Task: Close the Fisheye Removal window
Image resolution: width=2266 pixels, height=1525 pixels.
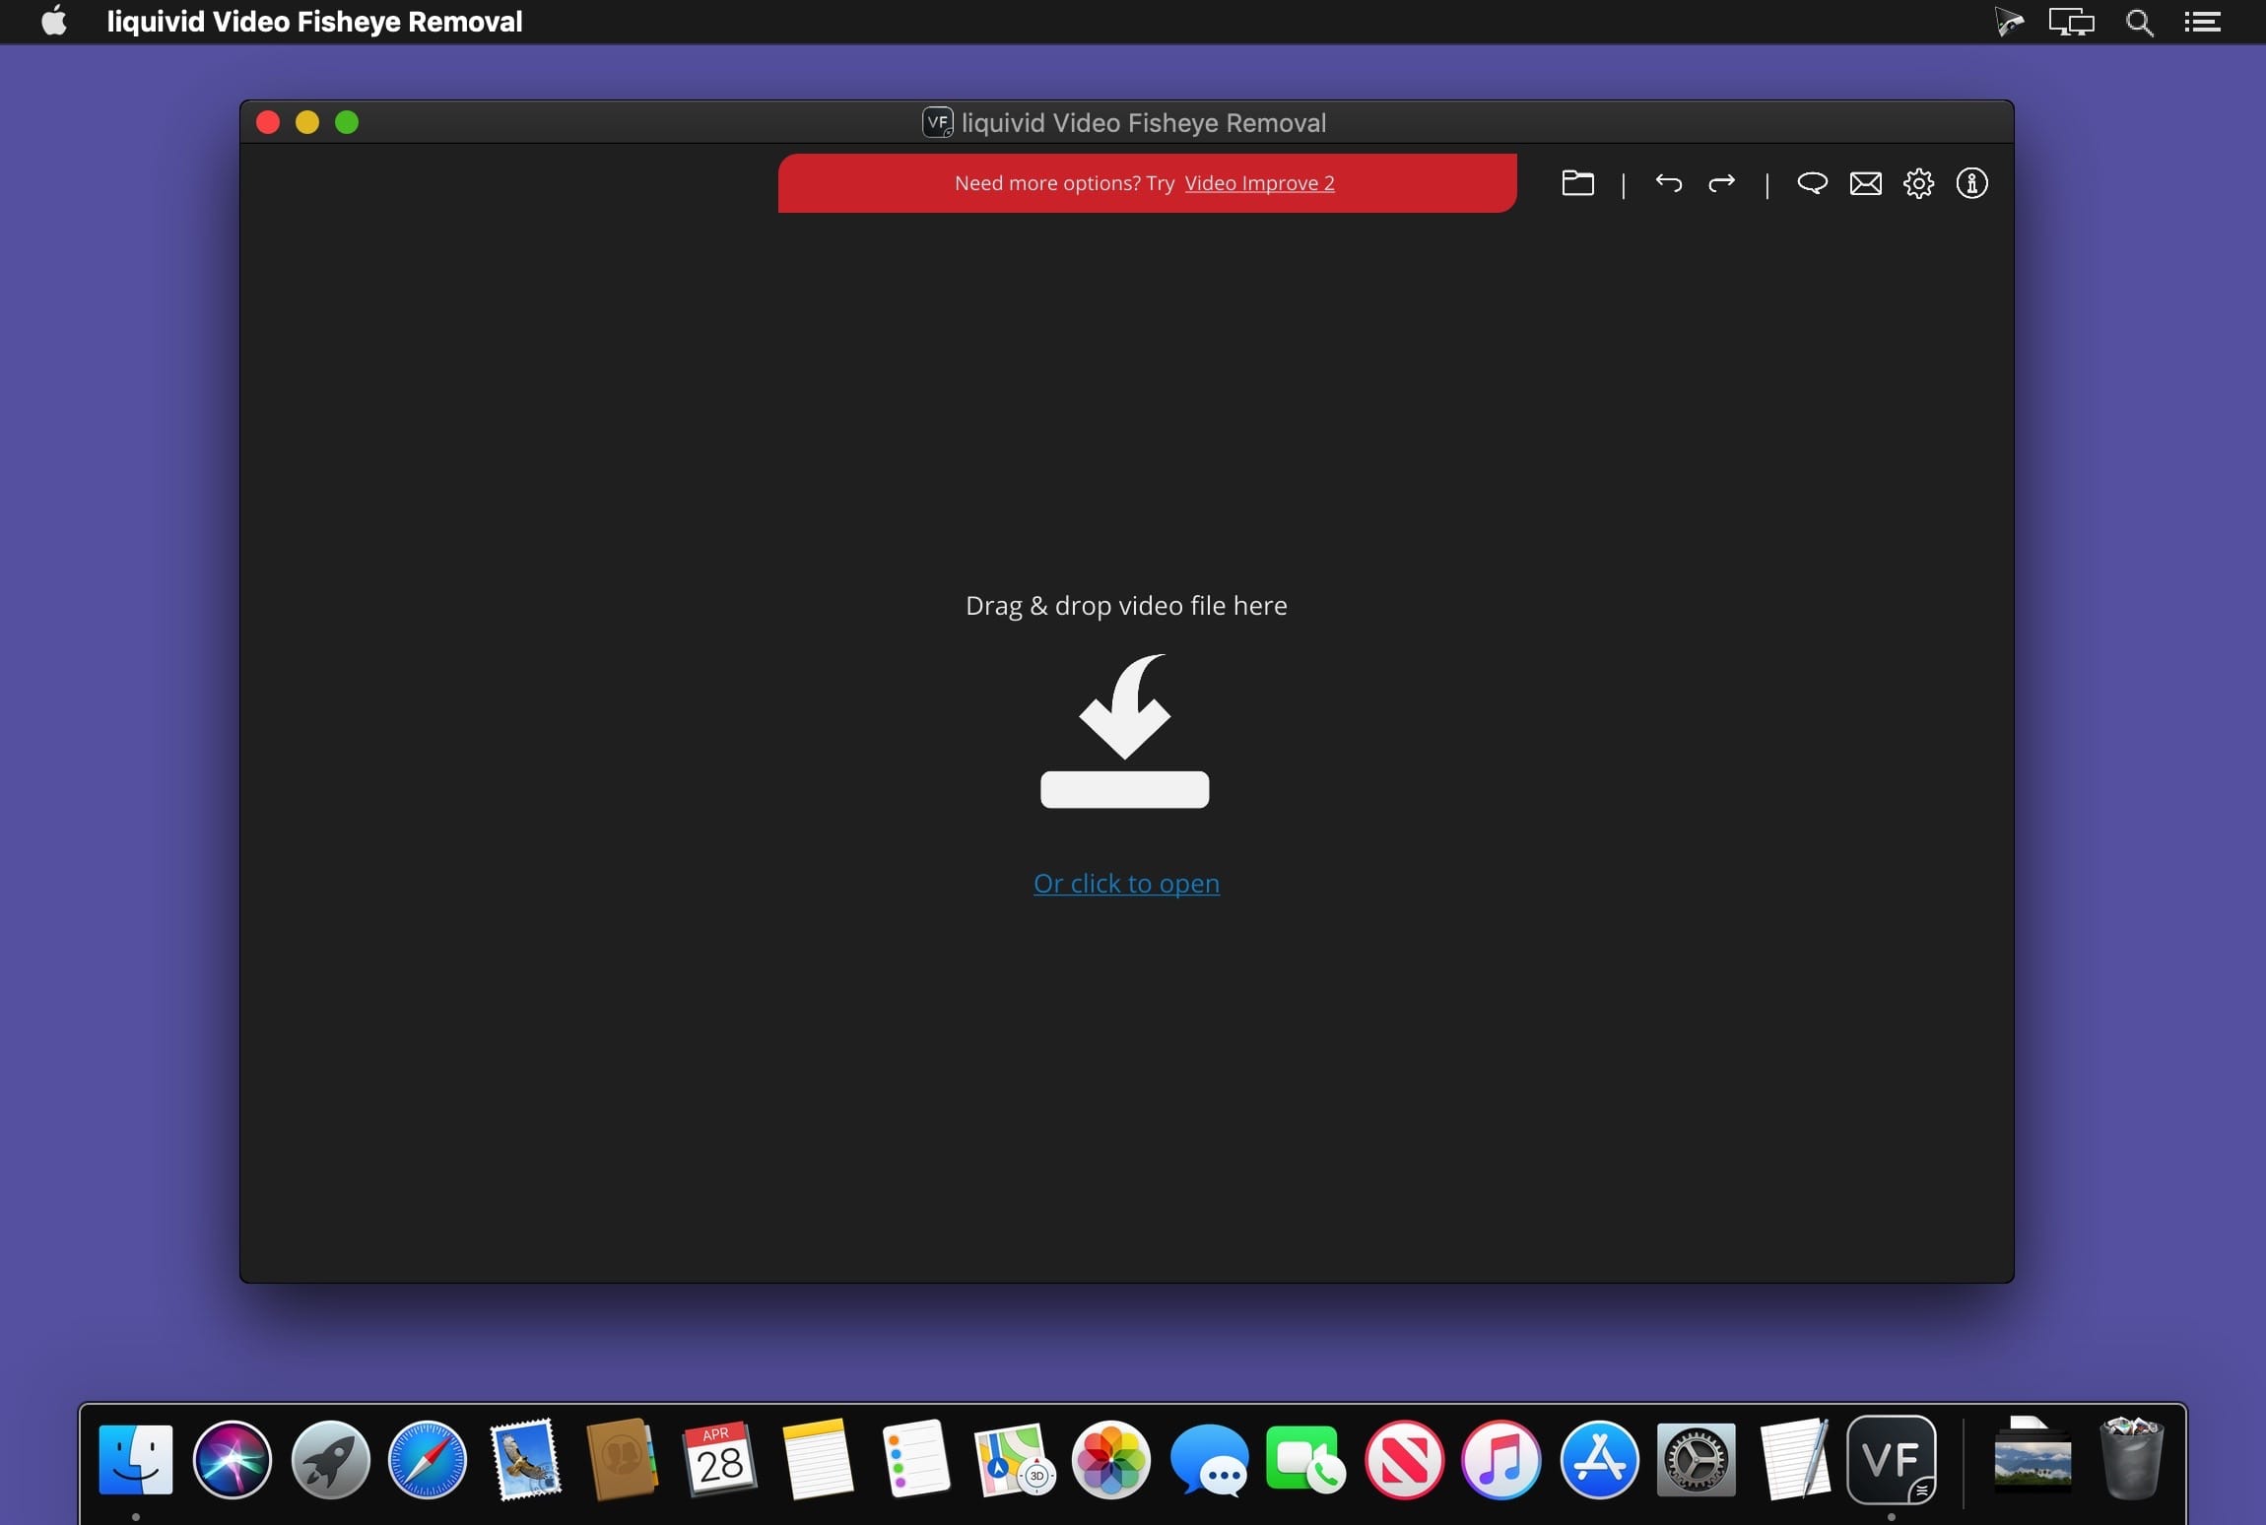Action: pyautogui.click(x=268, y=122)
